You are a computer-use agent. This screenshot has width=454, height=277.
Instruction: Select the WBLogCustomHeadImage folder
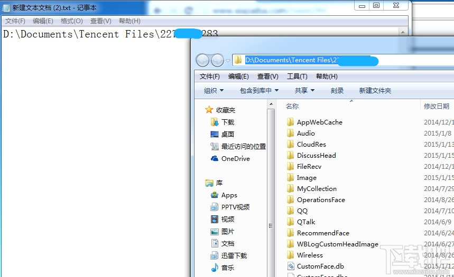337,244
